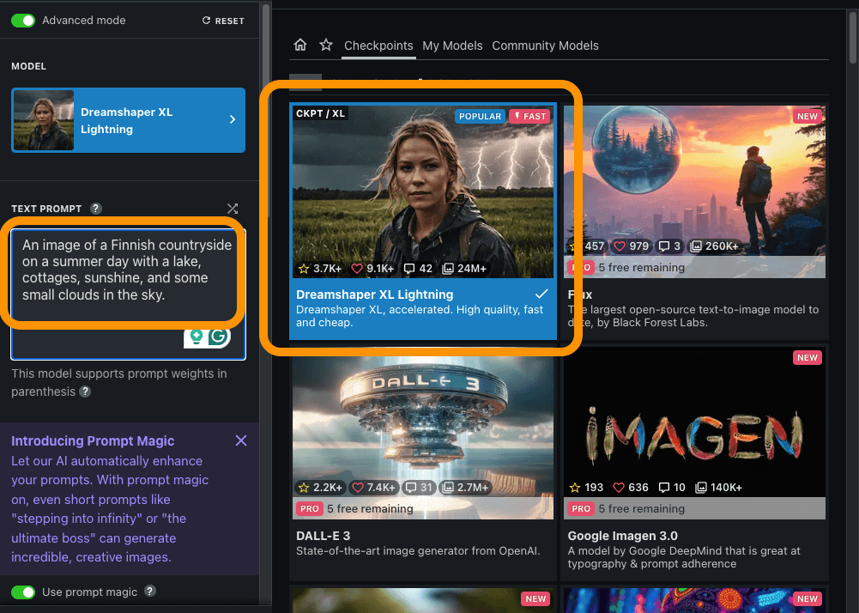This screenshot has height=613, width=859.
Task: Close the Introducing Prompt Magic banner
Action: (241, 440)
